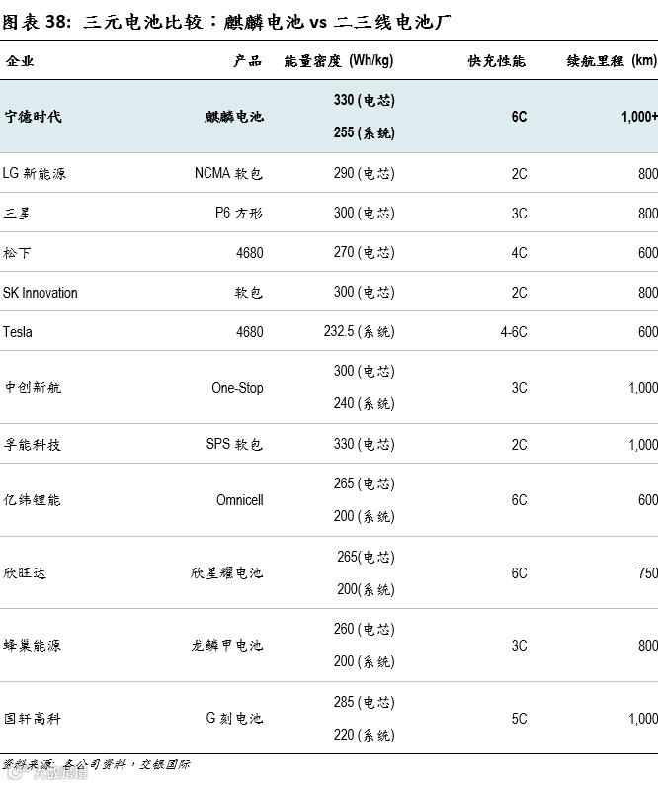Select the 'SK Innovation' company cell

[41, 293]
